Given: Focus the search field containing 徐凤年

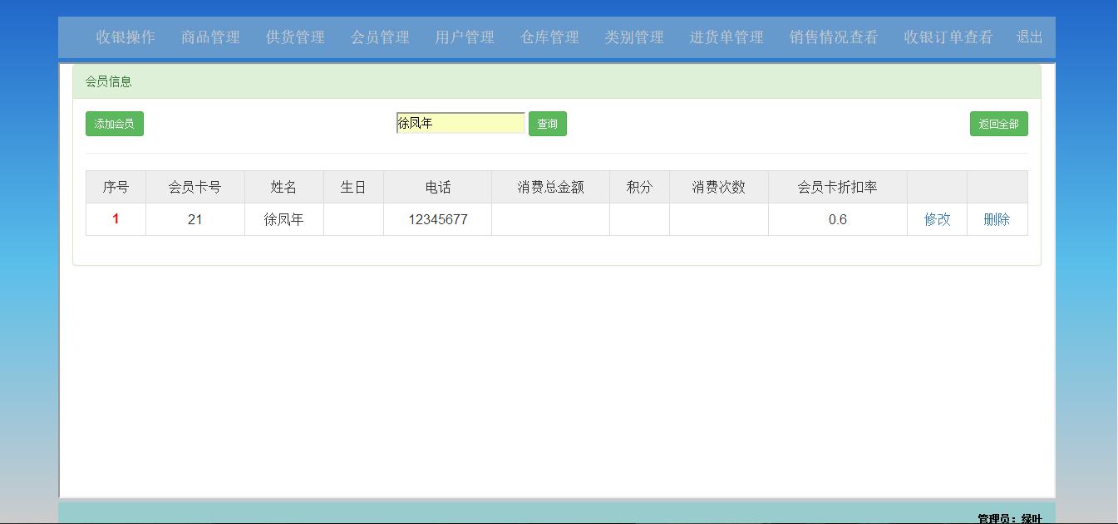Looking at the screenshot, I should click(460, 123).
